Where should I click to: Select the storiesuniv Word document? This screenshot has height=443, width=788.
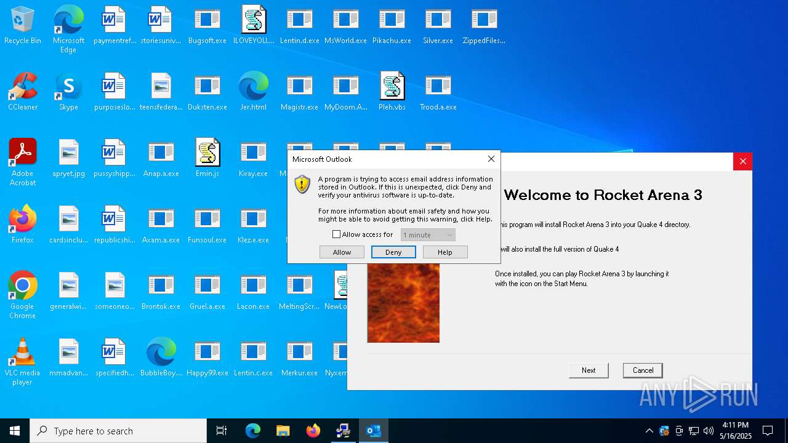(161, 25)
